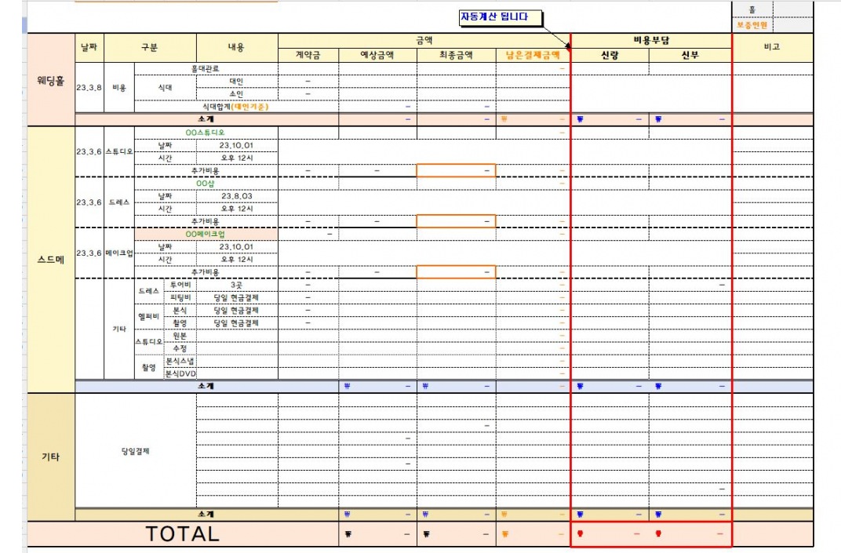Select the 계약금 column header

pos(308,54)
